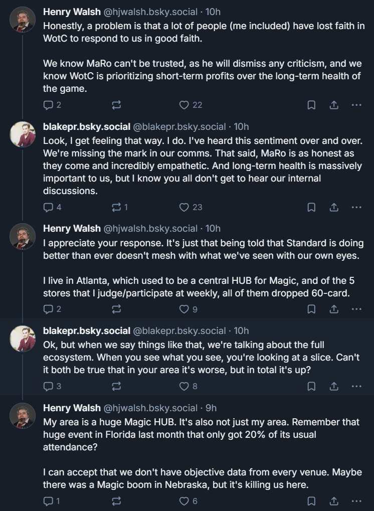Viewport: 374px width, 511px height.
Task: Open more options on blakepr's 'full ecosystem' post
Action: pos(356,386)
